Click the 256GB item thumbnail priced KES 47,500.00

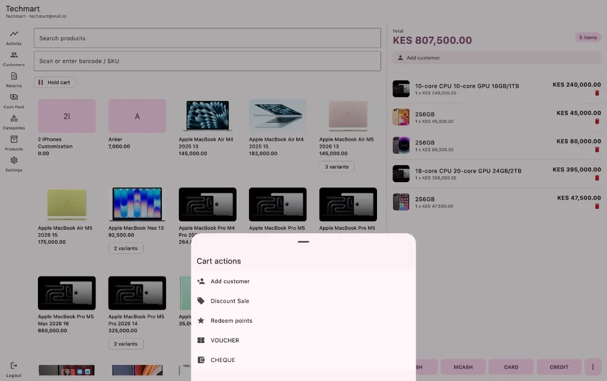tap(401, 202)
